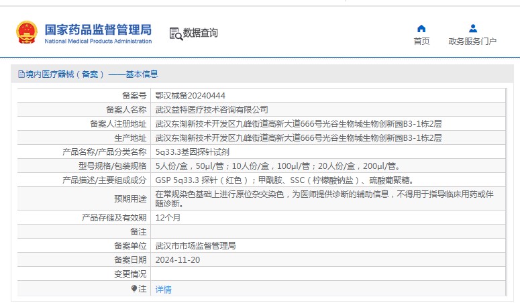Click the 备注 row label
The width and height of the screenshot is (520, 303).
138,231
